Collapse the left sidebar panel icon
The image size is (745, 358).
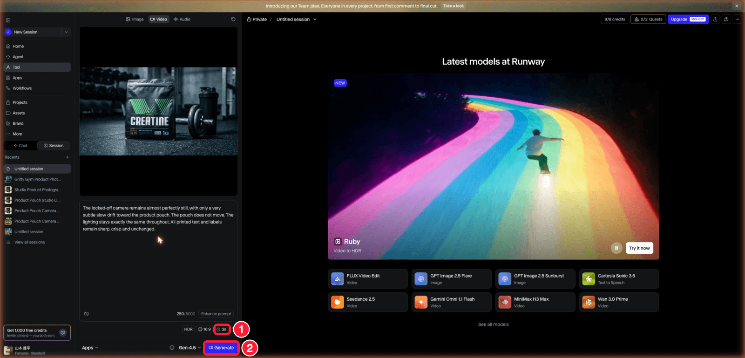click(x=8, y=20)
